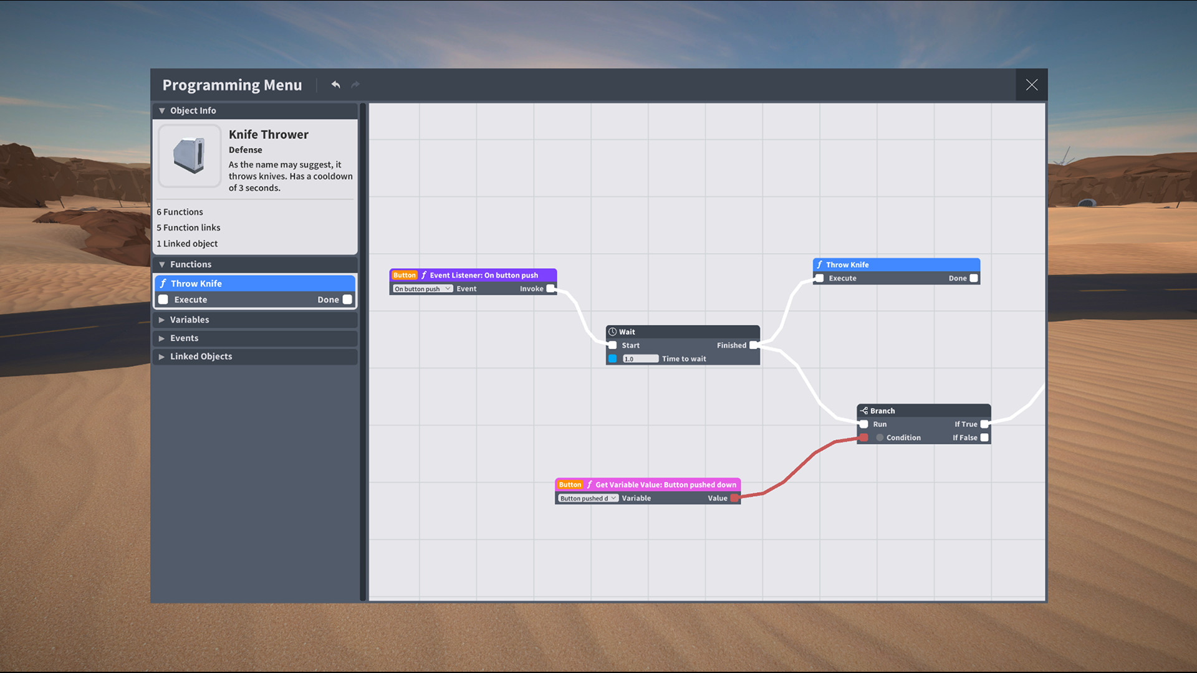Click the On button push dropdown
1197x673 pixels.
coord(420,289)
